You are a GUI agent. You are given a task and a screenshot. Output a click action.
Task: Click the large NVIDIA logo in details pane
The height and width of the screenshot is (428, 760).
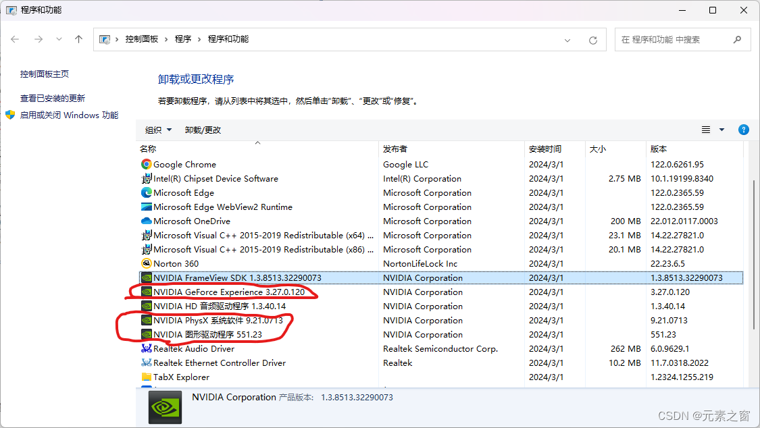pyautogui.click(x=166, y=408)
